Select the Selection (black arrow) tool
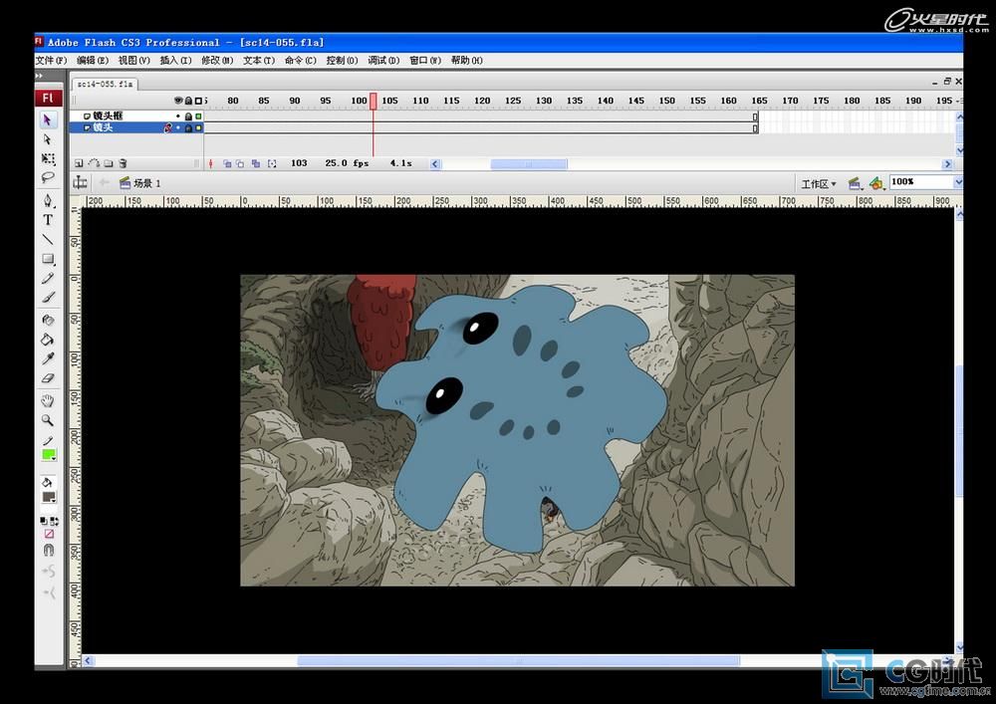996x704 pixels. click(x=47, y=119)
